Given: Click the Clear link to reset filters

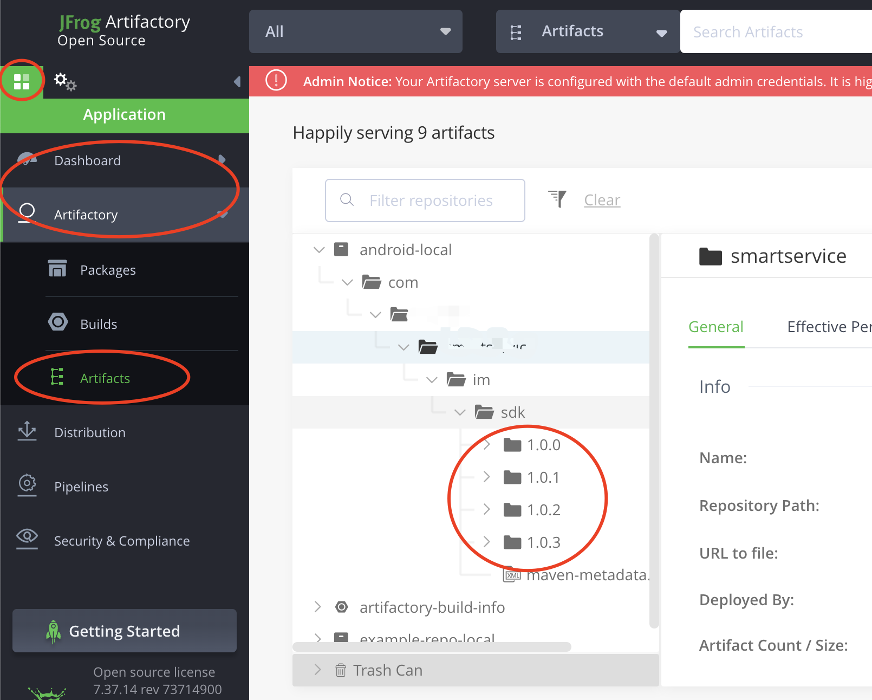Looking at the screenshot, I should pyautogui.click(x=602, y=199).
